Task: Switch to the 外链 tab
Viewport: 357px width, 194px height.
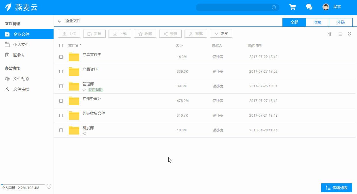Action: (341, 22)
